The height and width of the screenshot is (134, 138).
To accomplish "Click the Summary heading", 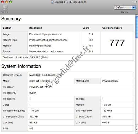I will coord(11,19).
